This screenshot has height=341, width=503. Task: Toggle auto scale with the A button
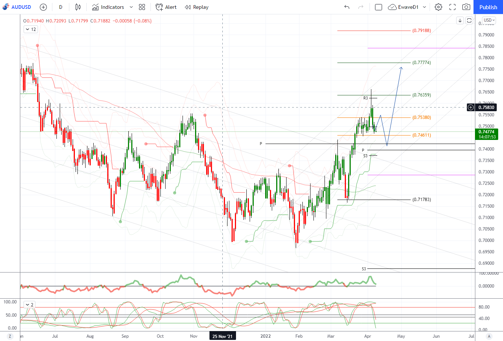pos(489,336)
